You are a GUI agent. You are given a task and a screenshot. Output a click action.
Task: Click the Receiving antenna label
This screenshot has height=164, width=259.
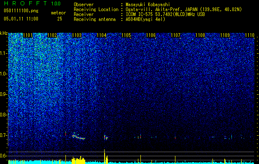[x=95, y=19]
